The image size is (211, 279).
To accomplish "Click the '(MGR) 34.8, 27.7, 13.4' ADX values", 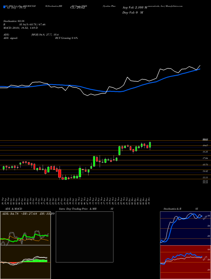I will coord(45,35).
